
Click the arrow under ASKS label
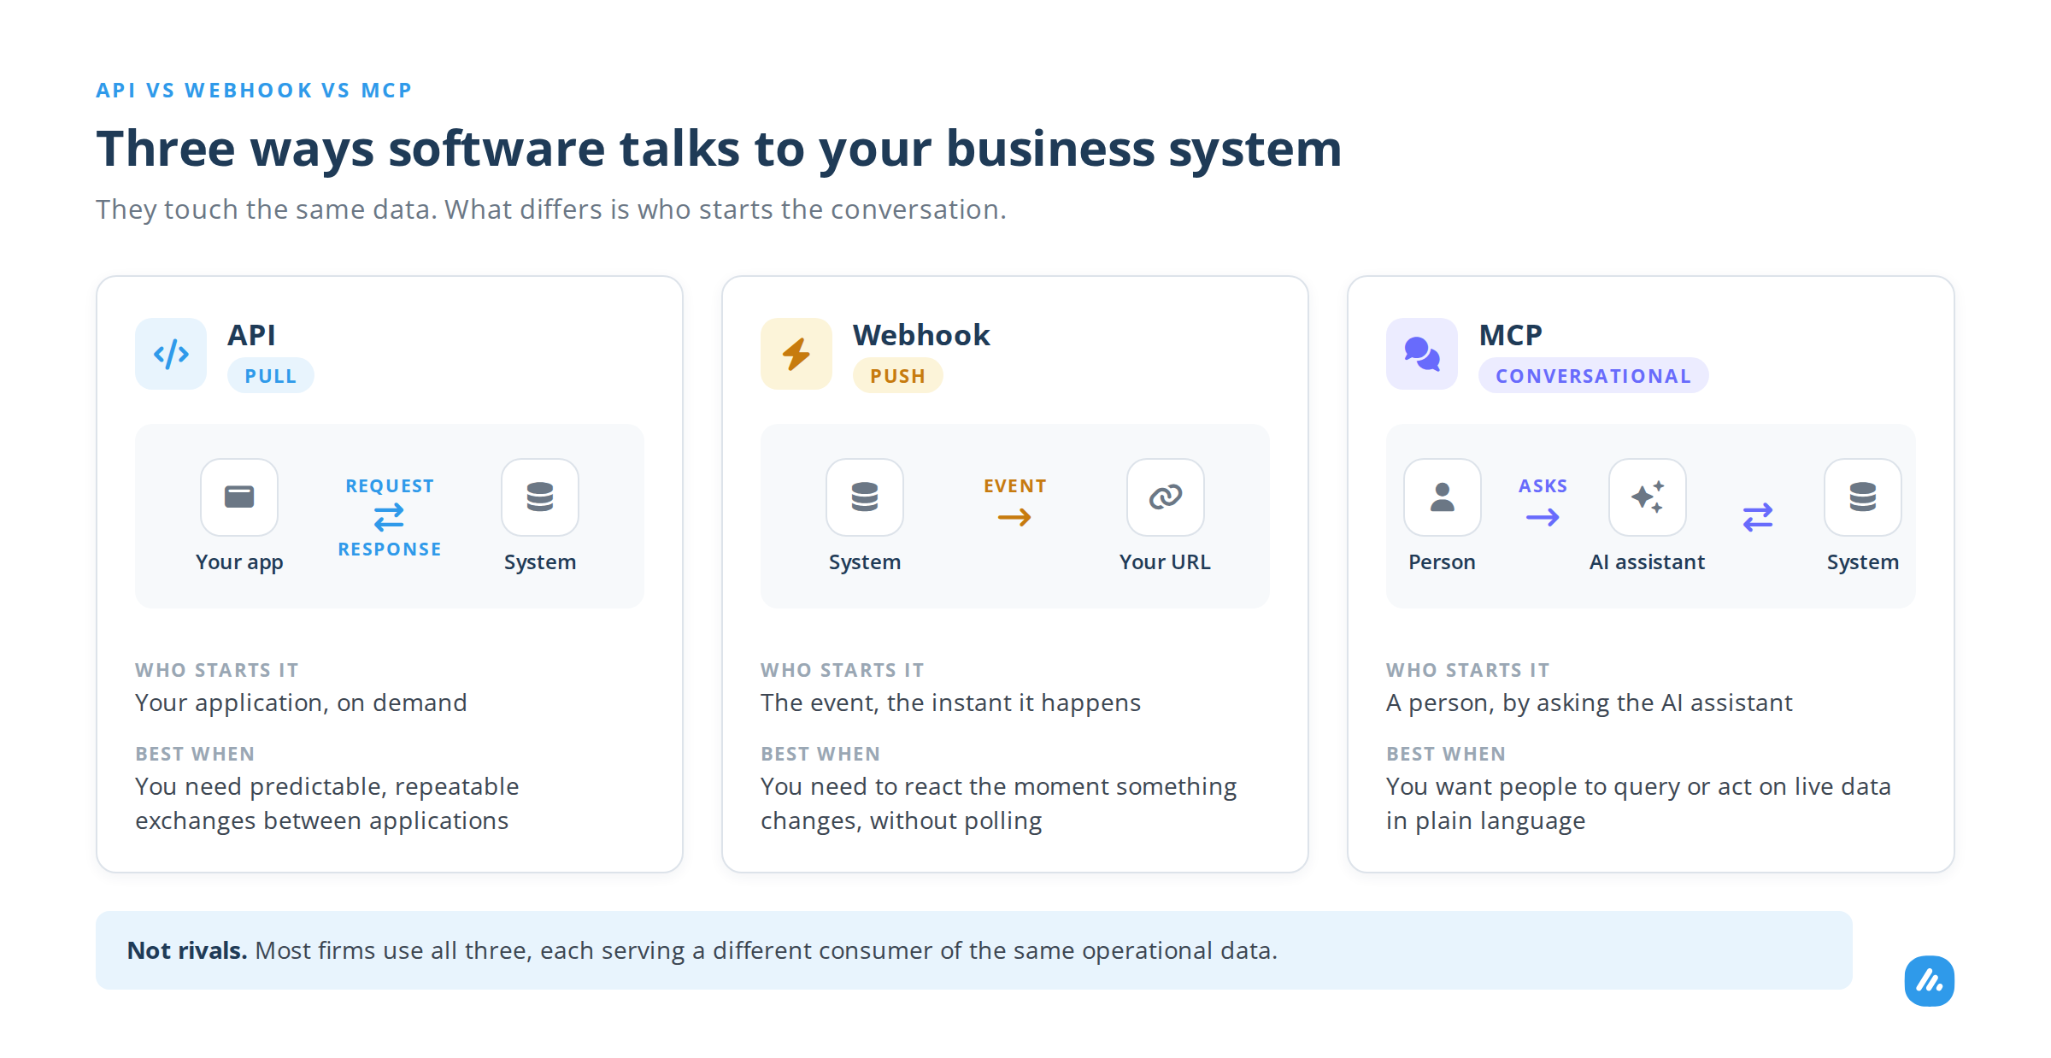pos(1543,517)
